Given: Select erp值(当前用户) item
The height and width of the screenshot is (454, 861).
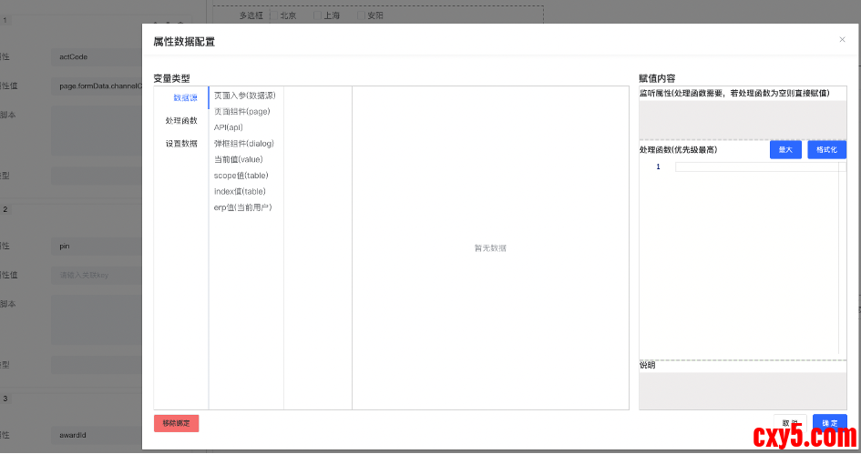Looking at the screenshot, I should pos(242,207).
